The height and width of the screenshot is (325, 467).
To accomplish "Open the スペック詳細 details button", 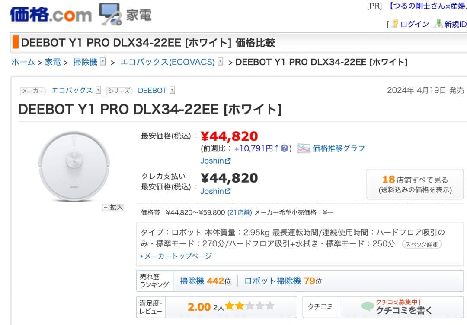I will 422,243.
